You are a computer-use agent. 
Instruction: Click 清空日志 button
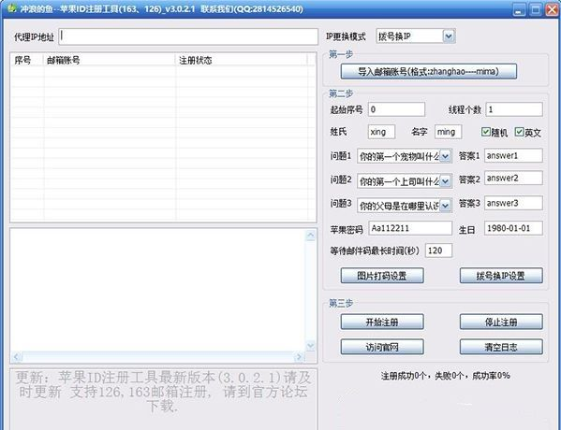click(501, 347)
